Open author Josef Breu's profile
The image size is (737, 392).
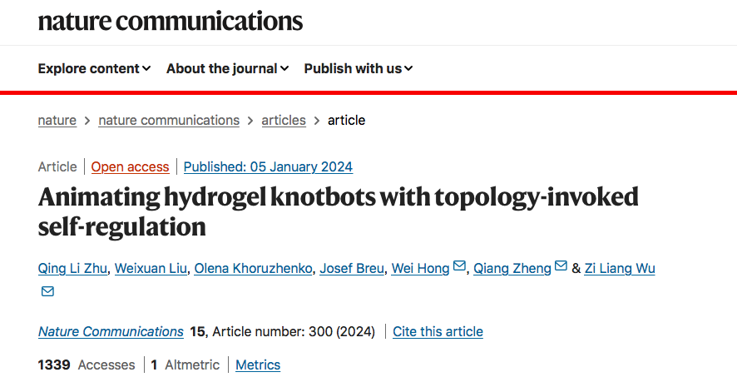tap(352, 268)
